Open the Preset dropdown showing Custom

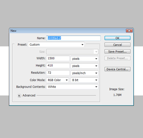click(x=56, y=44)
